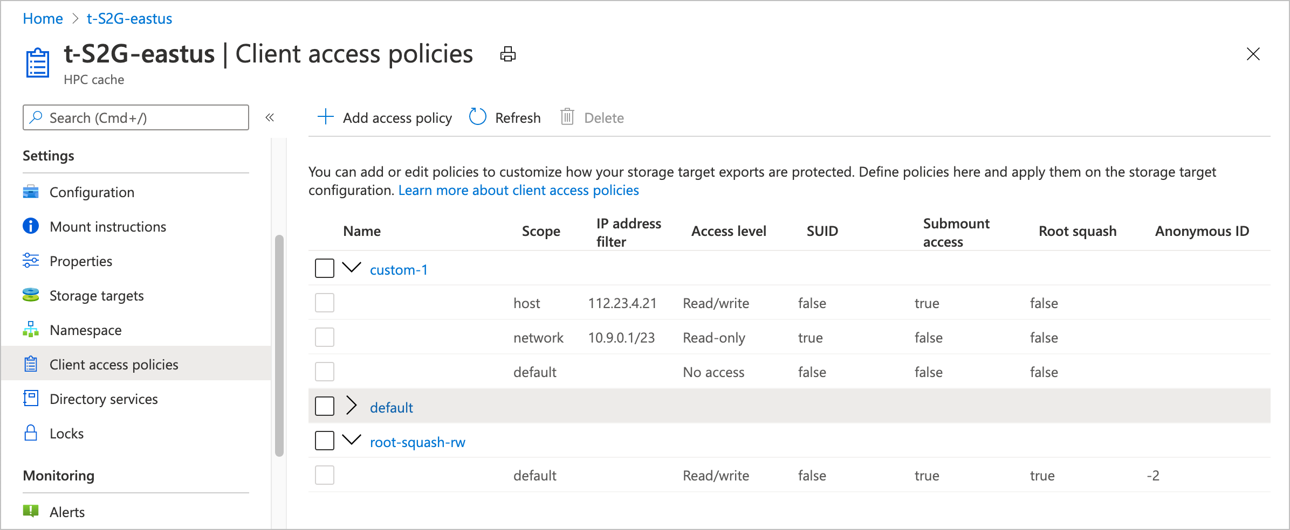This screenshot has height=530, width=1290.
Task: Click the Refresh circular arrow icon
Action: pyautogui.click(x=477, y=117)
